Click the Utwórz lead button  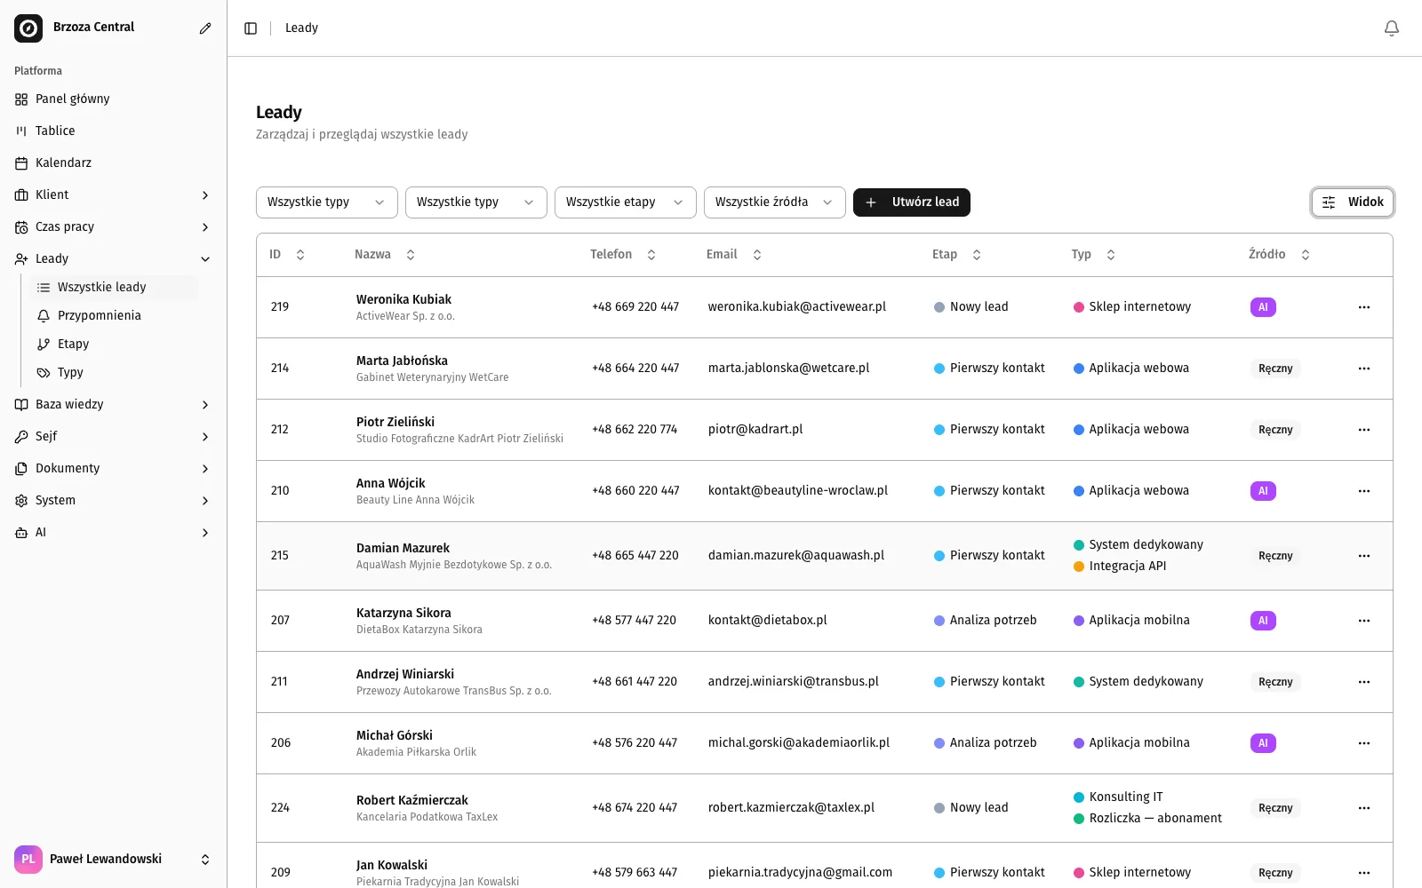(912, 202)
